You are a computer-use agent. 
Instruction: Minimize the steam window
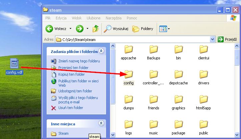[220, 10]
